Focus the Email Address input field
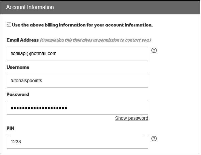Viewport: 201px width, 155px height. point(77,53)
